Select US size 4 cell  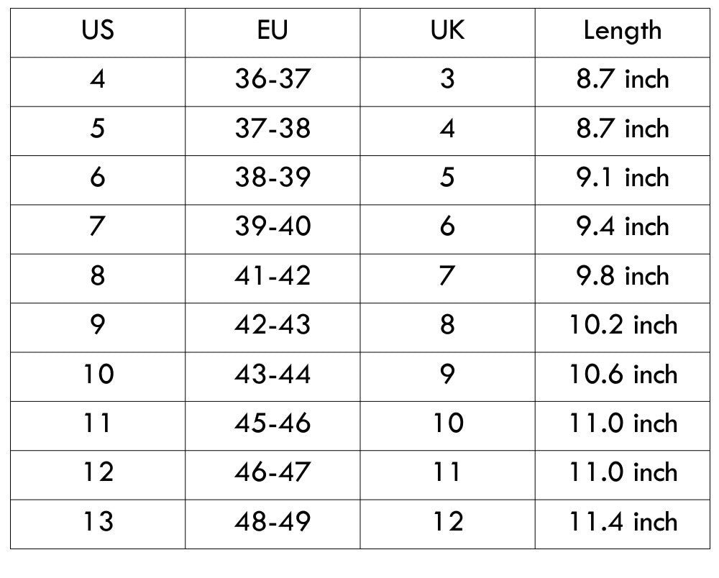(x=98, y=82)
